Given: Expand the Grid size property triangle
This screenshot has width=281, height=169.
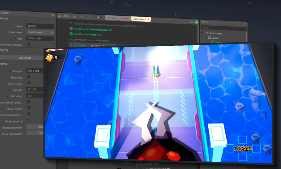Looking at the screenshot, I should (x=10, y=90).
